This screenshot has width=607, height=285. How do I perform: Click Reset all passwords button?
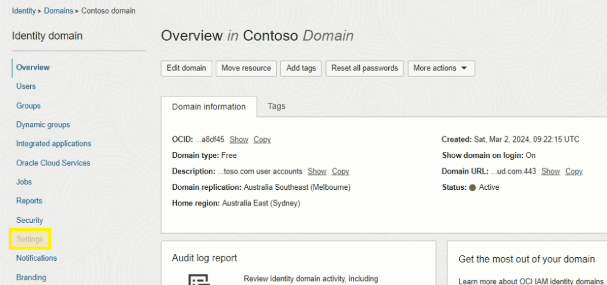click(365, 68)
